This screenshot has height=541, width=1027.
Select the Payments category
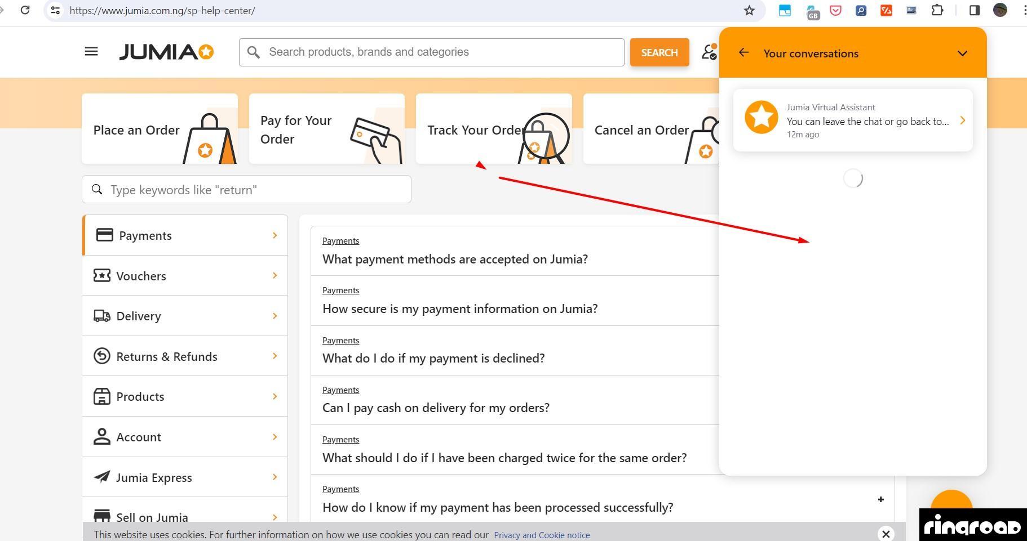[185, 235]
